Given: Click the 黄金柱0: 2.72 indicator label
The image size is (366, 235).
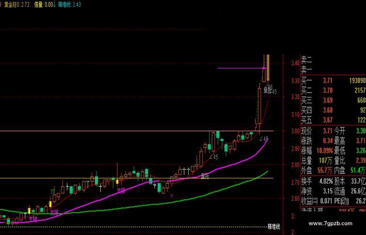Looking at the screenshot, I should [x=17, y=4].
